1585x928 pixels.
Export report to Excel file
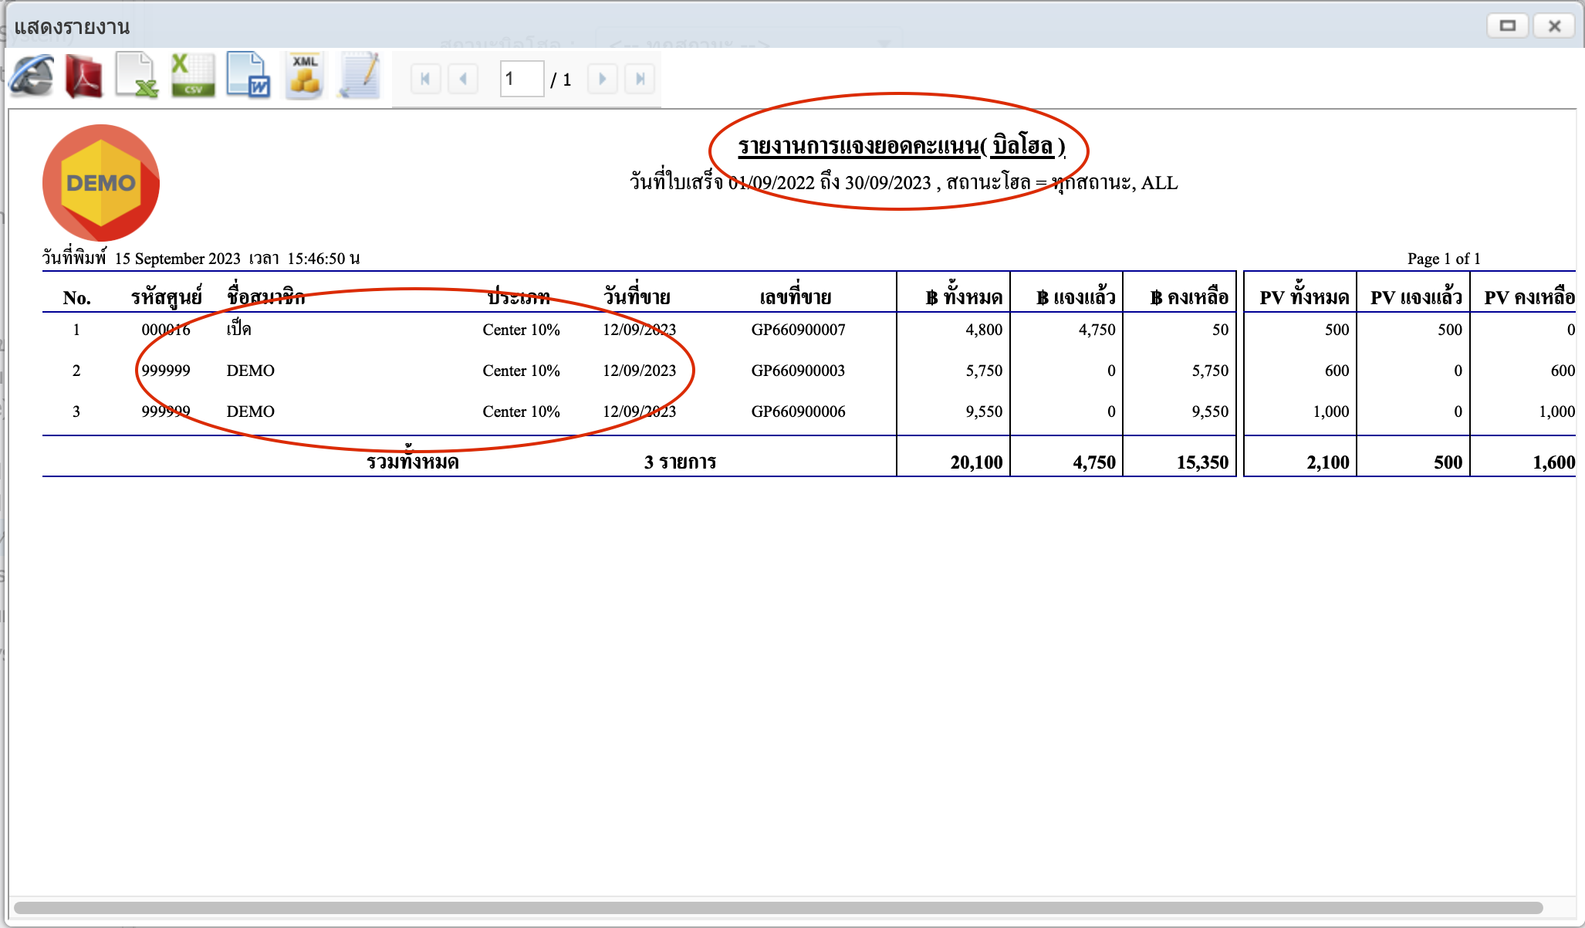(x=137, y=76)
